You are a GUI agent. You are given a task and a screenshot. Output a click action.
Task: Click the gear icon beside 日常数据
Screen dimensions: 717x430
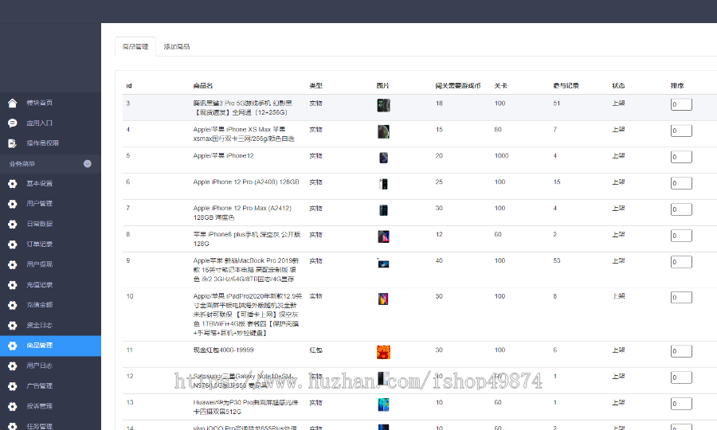pyautogui.click(x=12, y=224)
